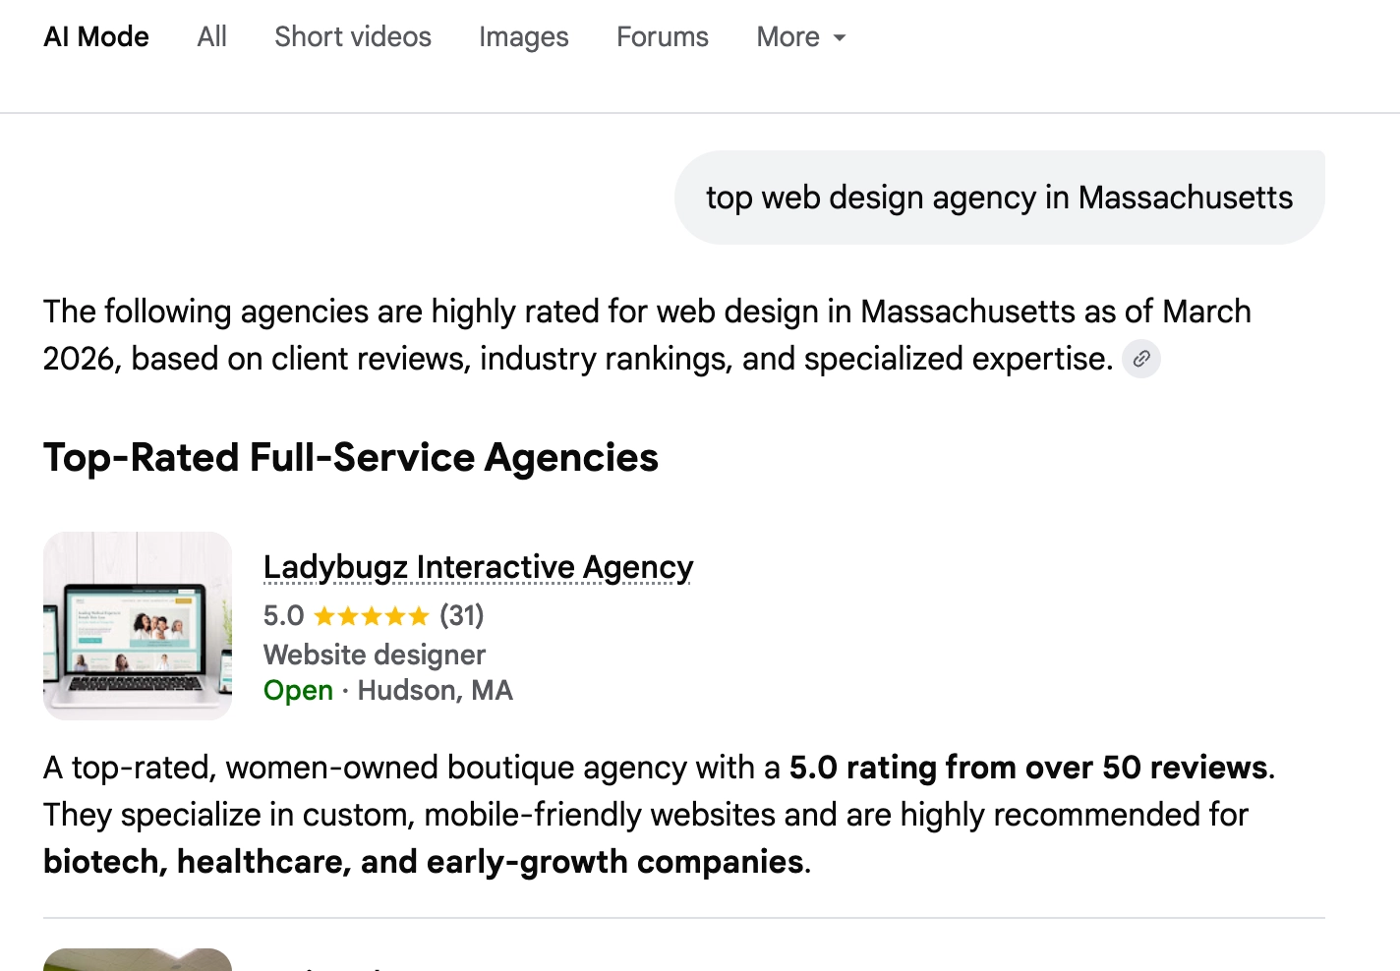Click the All search results tab
Screen dimensions: 1400x971
coord(210,36)
